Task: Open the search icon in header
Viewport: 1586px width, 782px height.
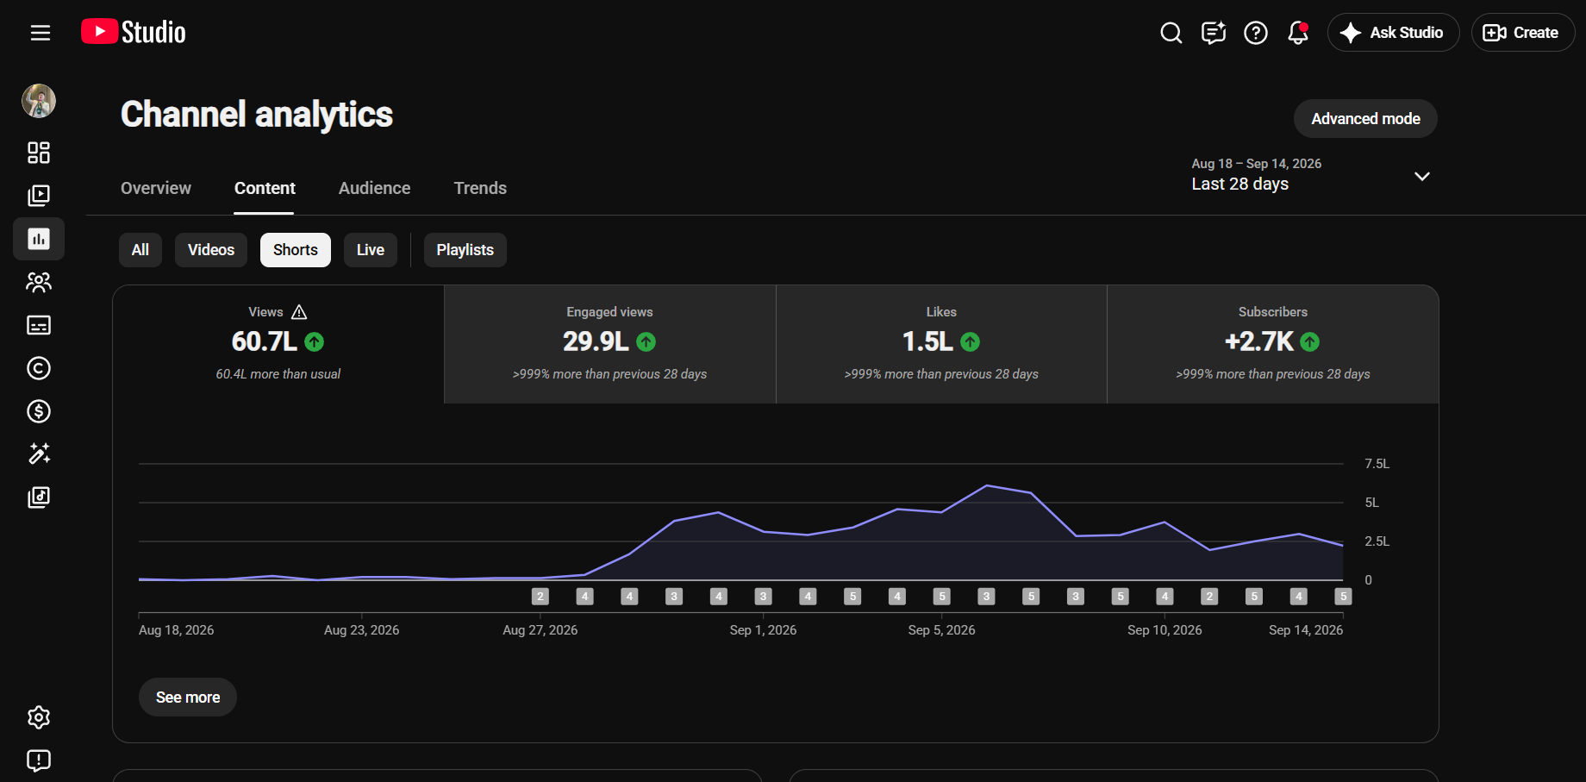Action: [x=1171, y=33]
